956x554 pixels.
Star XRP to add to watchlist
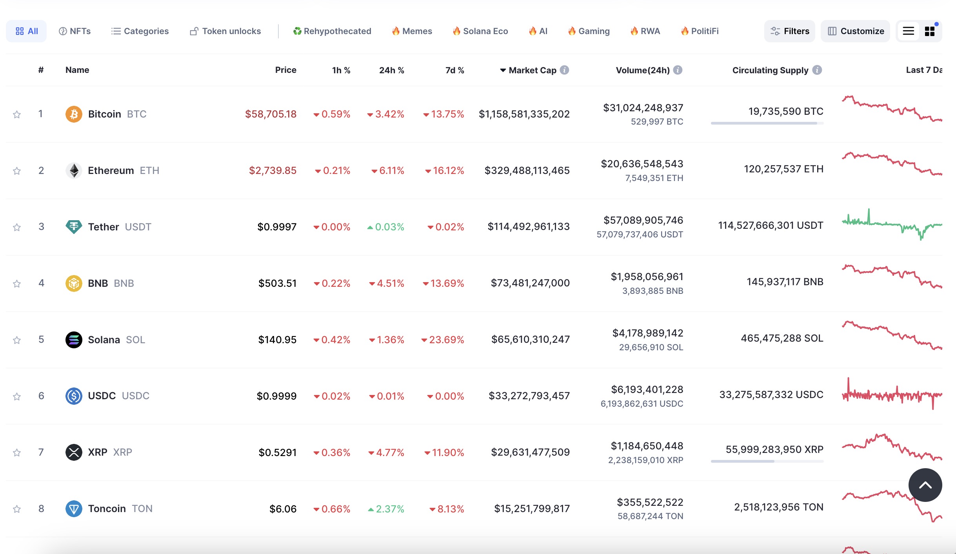coord(16,453)
